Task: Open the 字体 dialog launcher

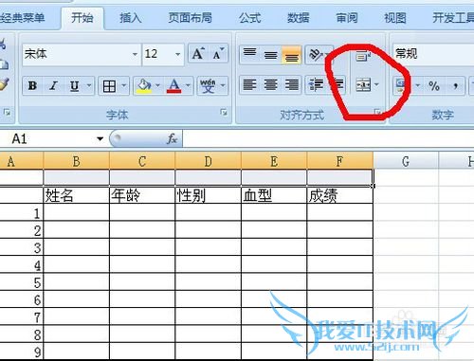Action: [224, 112]
